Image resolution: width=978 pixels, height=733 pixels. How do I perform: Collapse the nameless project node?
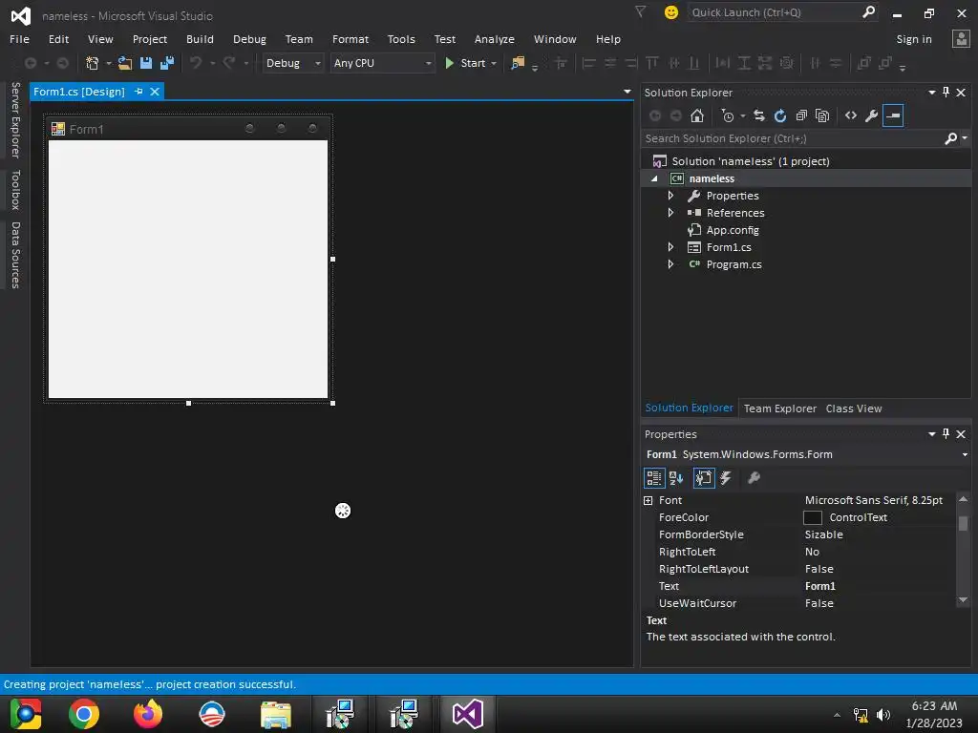coord(654,178)
